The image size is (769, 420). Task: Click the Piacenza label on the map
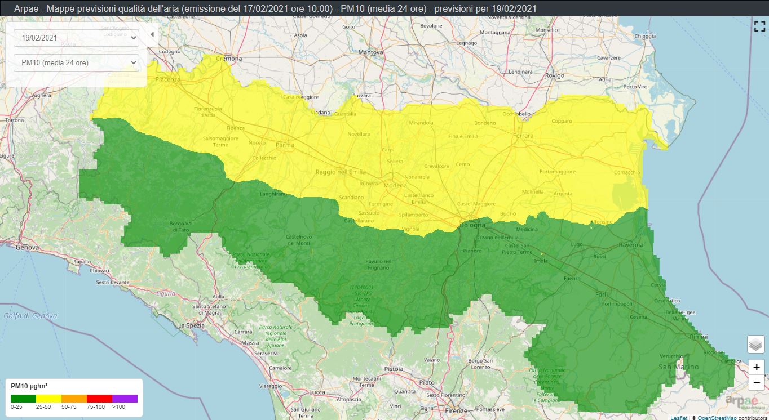pyautogui.click(x=168, y=79)
